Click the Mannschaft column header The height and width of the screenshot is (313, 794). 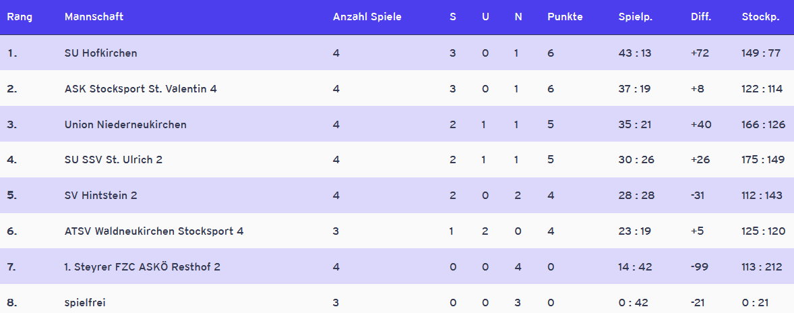click(94, 17)
